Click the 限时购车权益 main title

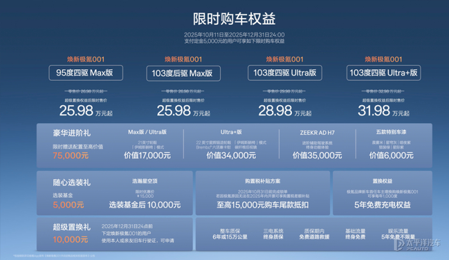[234, 19]
